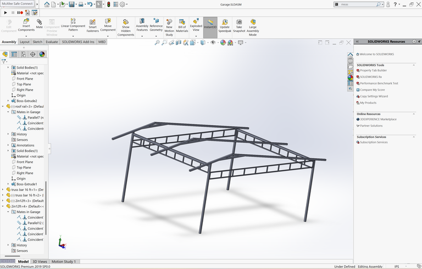Switch to the Sketch tab

tap(37, 42)
